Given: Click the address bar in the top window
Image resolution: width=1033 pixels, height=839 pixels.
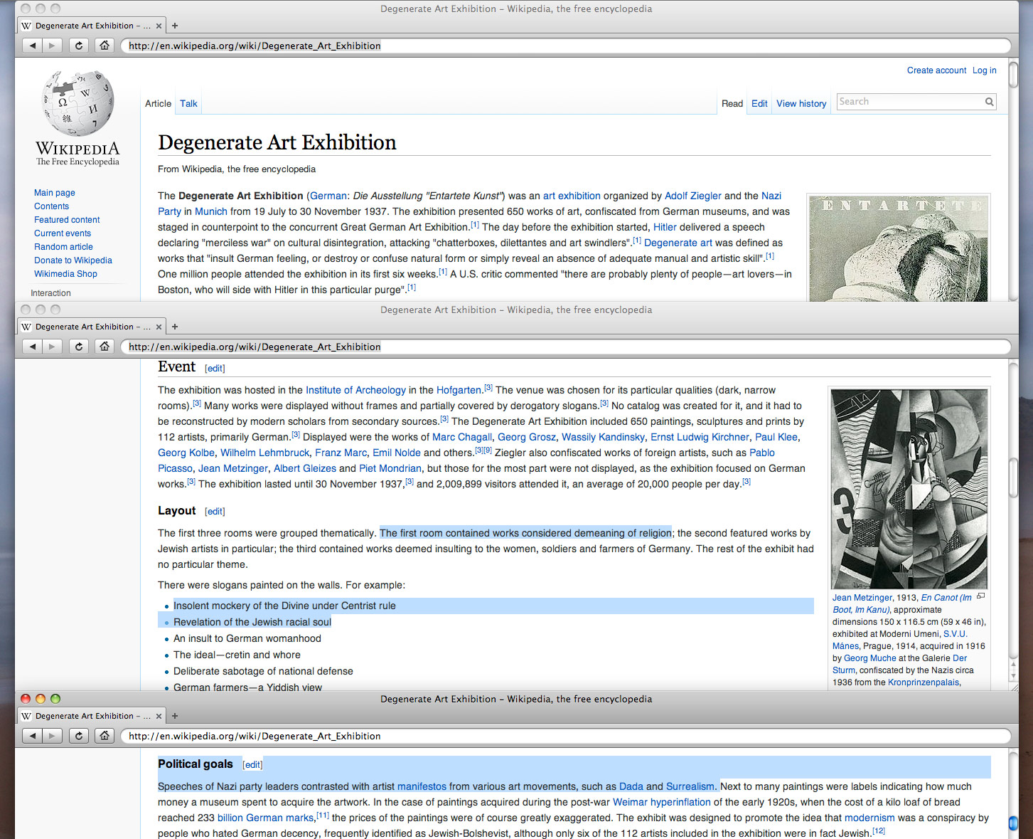Looking at the screenshot, I should (565, 46).
